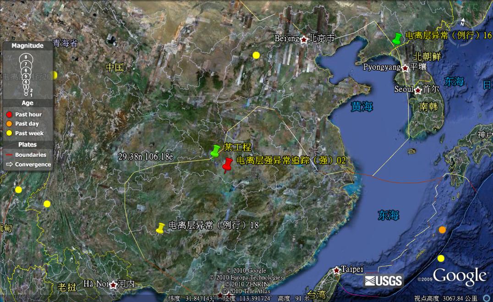Click the 经度 113.391724° status bar reading
Screen dimensions: 493x302
point(247,298)
